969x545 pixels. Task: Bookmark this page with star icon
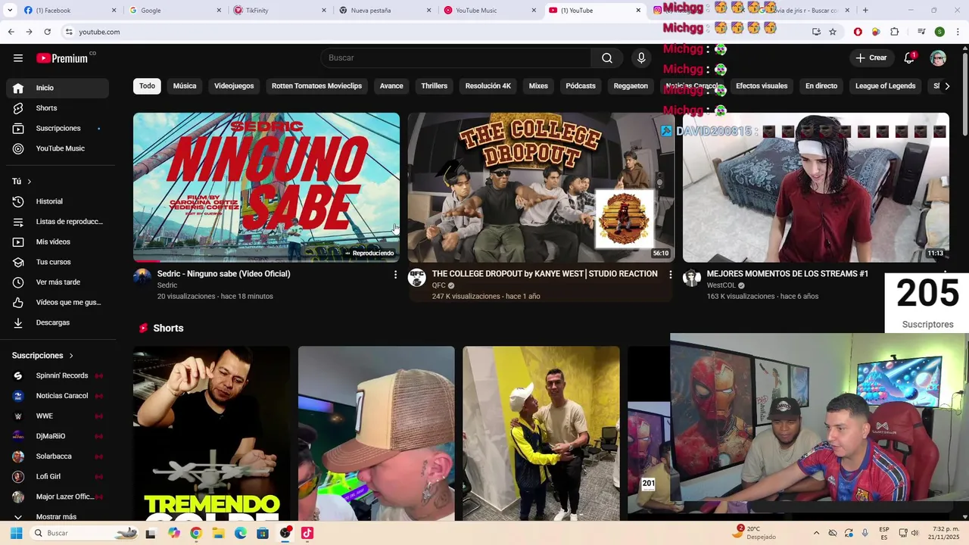click(833, 32)
